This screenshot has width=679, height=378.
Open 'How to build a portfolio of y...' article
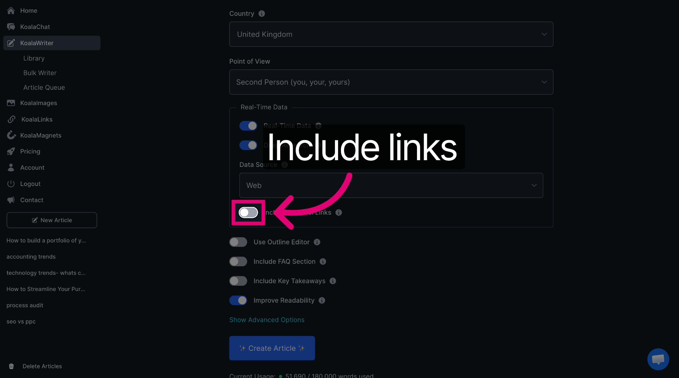pos(46,240)
